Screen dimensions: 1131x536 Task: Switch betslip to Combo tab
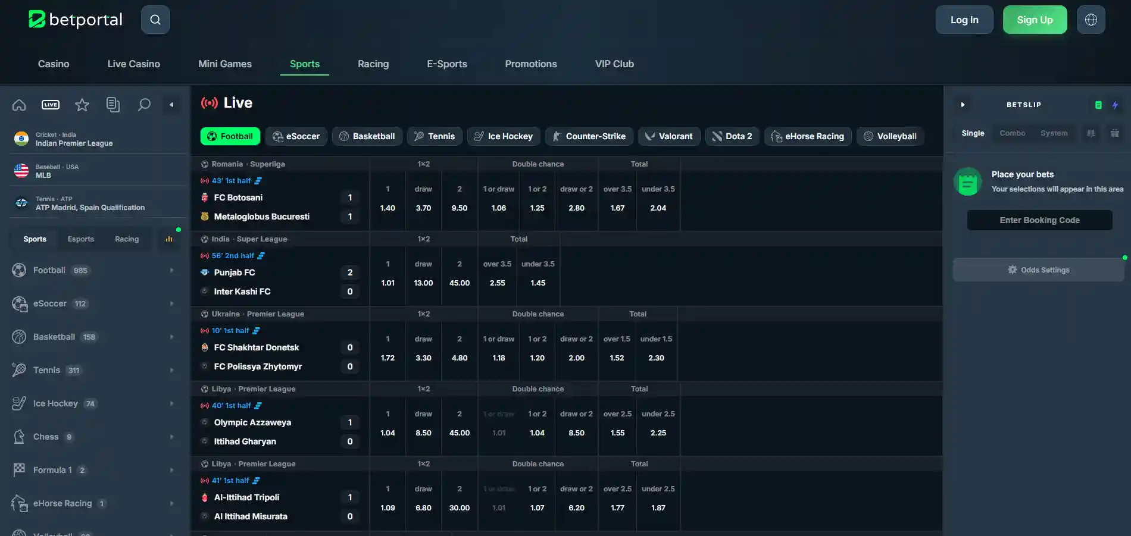(1013, 133)
